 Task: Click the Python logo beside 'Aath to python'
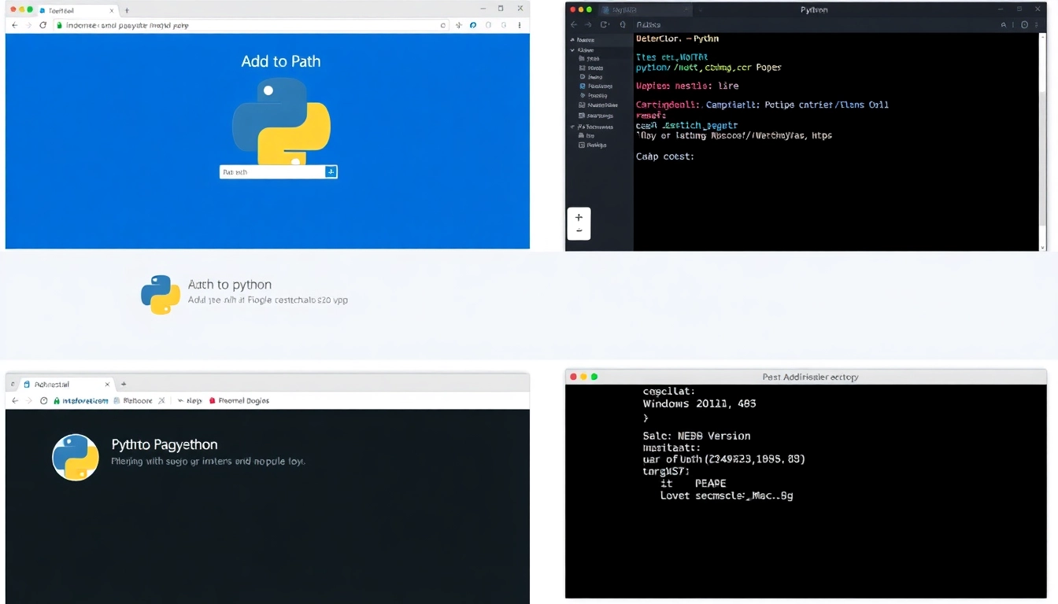click(x=161, y=294)
